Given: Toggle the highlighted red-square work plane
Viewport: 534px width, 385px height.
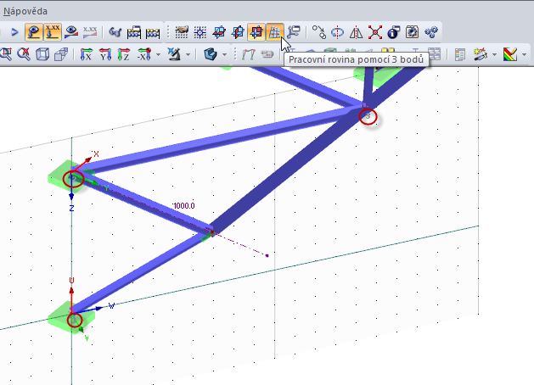Looking at the screenshot, I should pyautogui.click(x=256, y=32).
